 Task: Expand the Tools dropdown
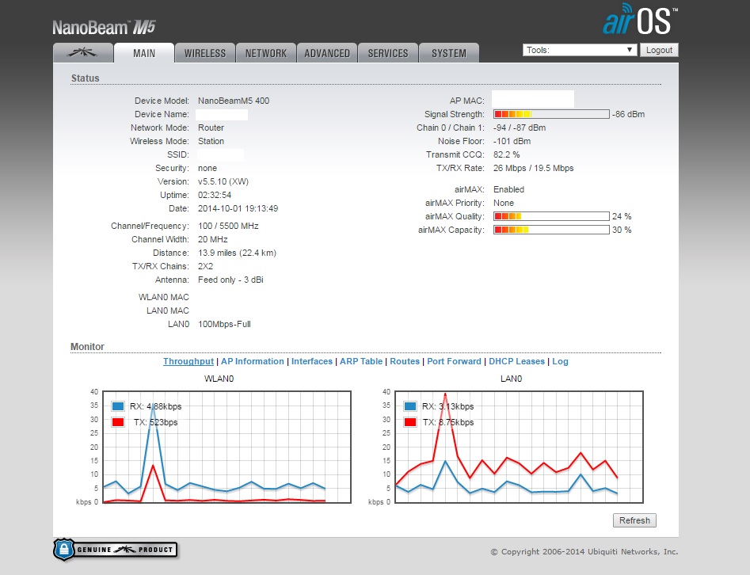coord(580,50)
